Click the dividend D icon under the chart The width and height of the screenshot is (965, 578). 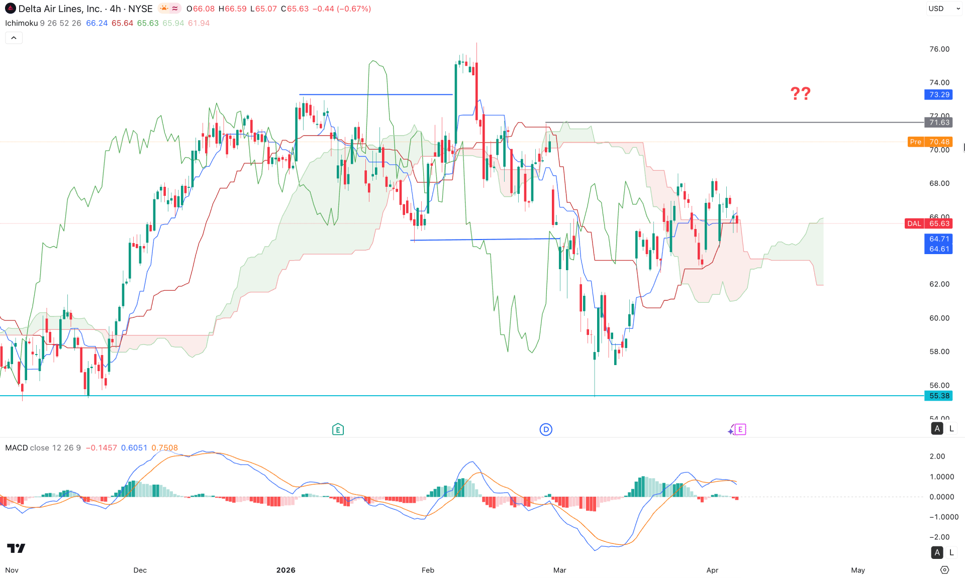[x=546, y=429]
